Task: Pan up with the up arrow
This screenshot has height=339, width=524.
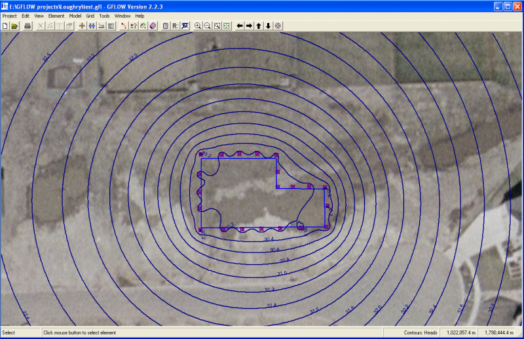Action: point(259,26)
